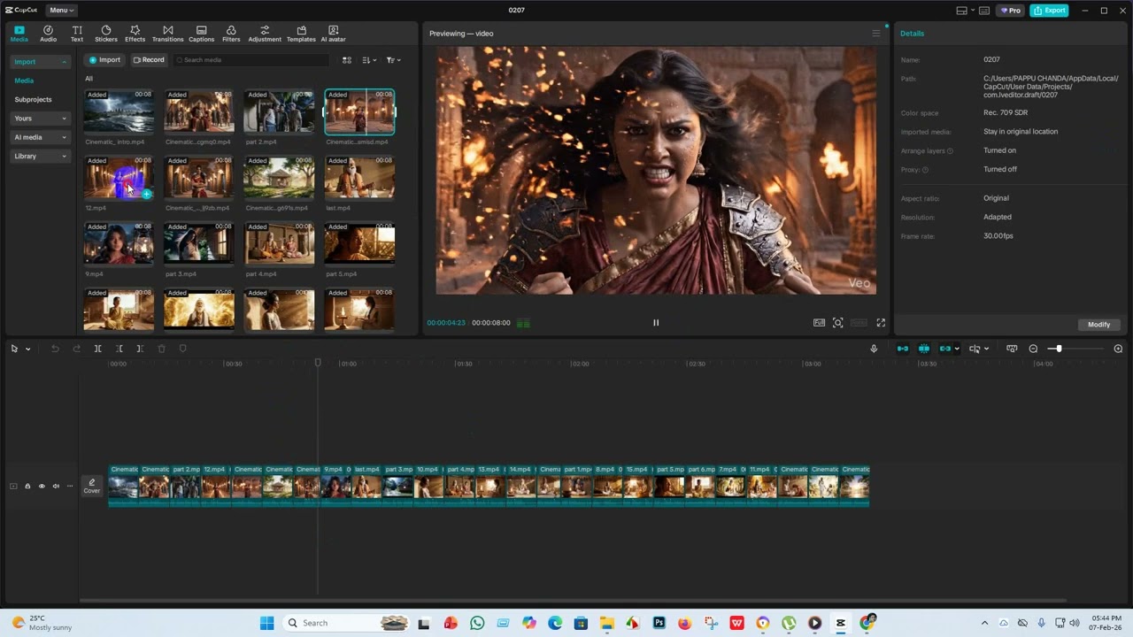The width and height of the screenshot is (1133, 637).
Task: Click the Undo icon
Action: coord(55,349)
